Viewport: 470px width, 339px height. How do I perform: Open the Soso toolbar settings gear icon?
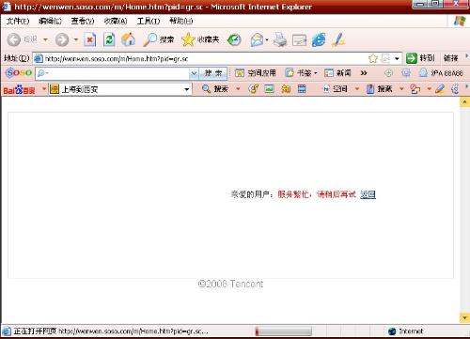click(406, 73)
